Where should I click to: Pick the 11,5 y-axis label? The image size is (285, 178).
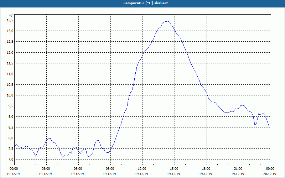pyautogui.click(x=10, y=63)
